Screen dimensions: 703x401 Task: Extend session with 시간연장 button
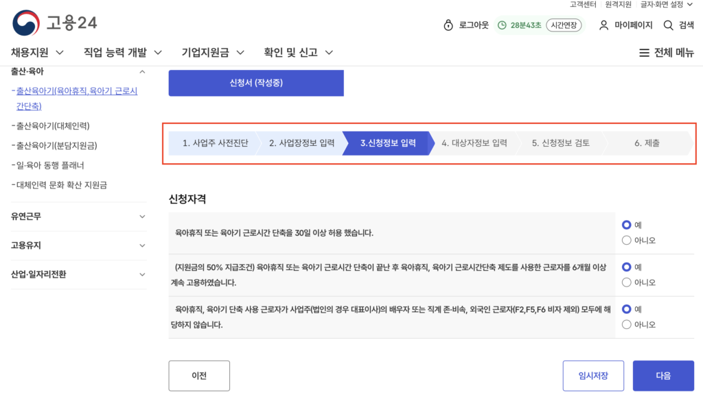coord(564,25)
